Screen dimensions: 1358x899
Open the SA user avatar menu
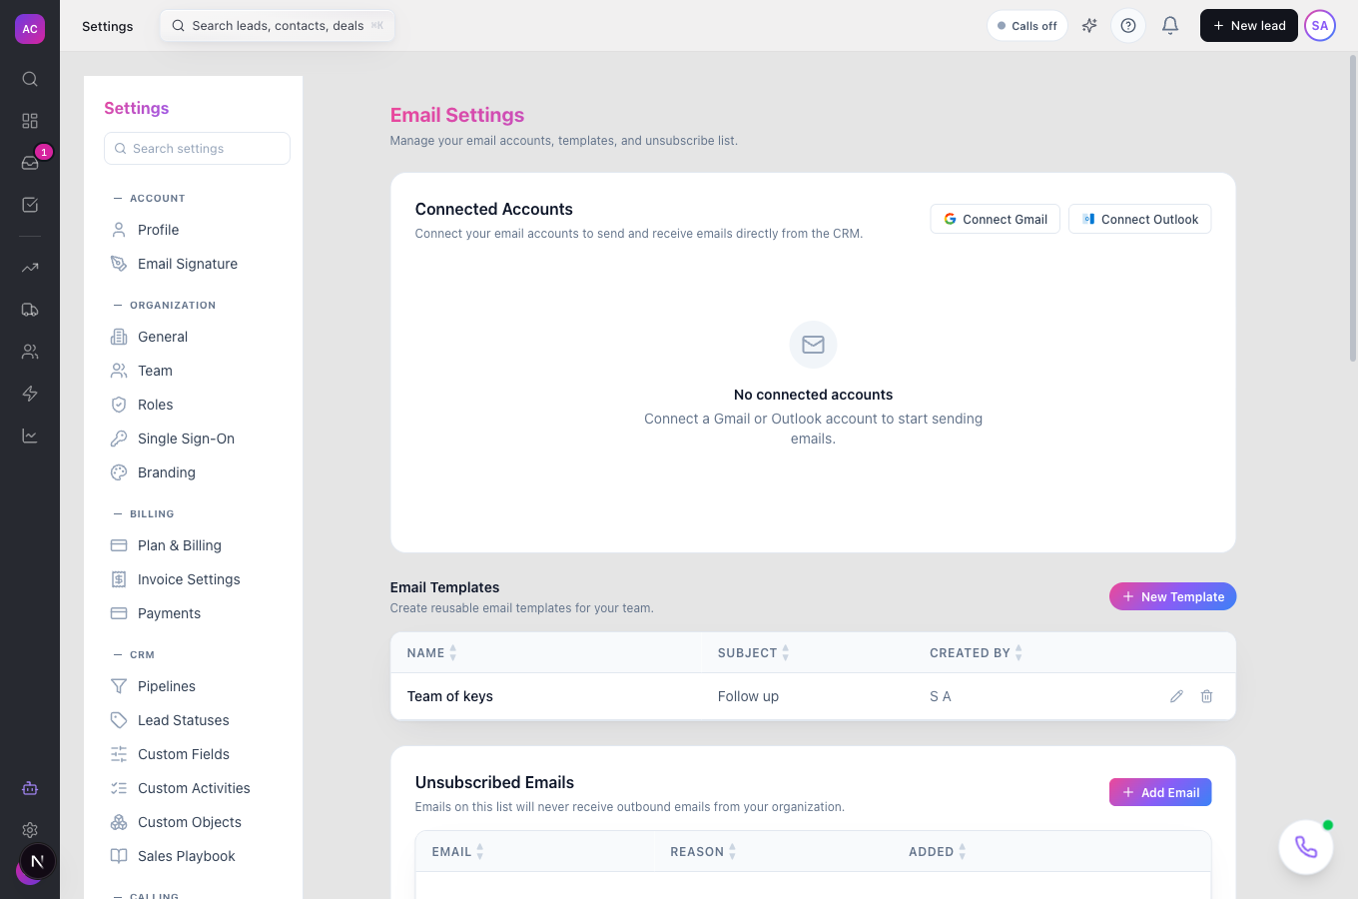1320,26
